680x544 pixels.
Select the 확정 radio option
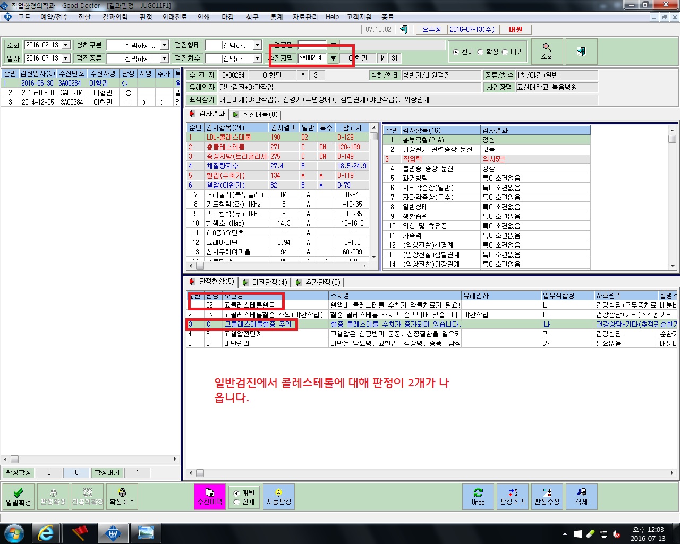coord(480,52)
